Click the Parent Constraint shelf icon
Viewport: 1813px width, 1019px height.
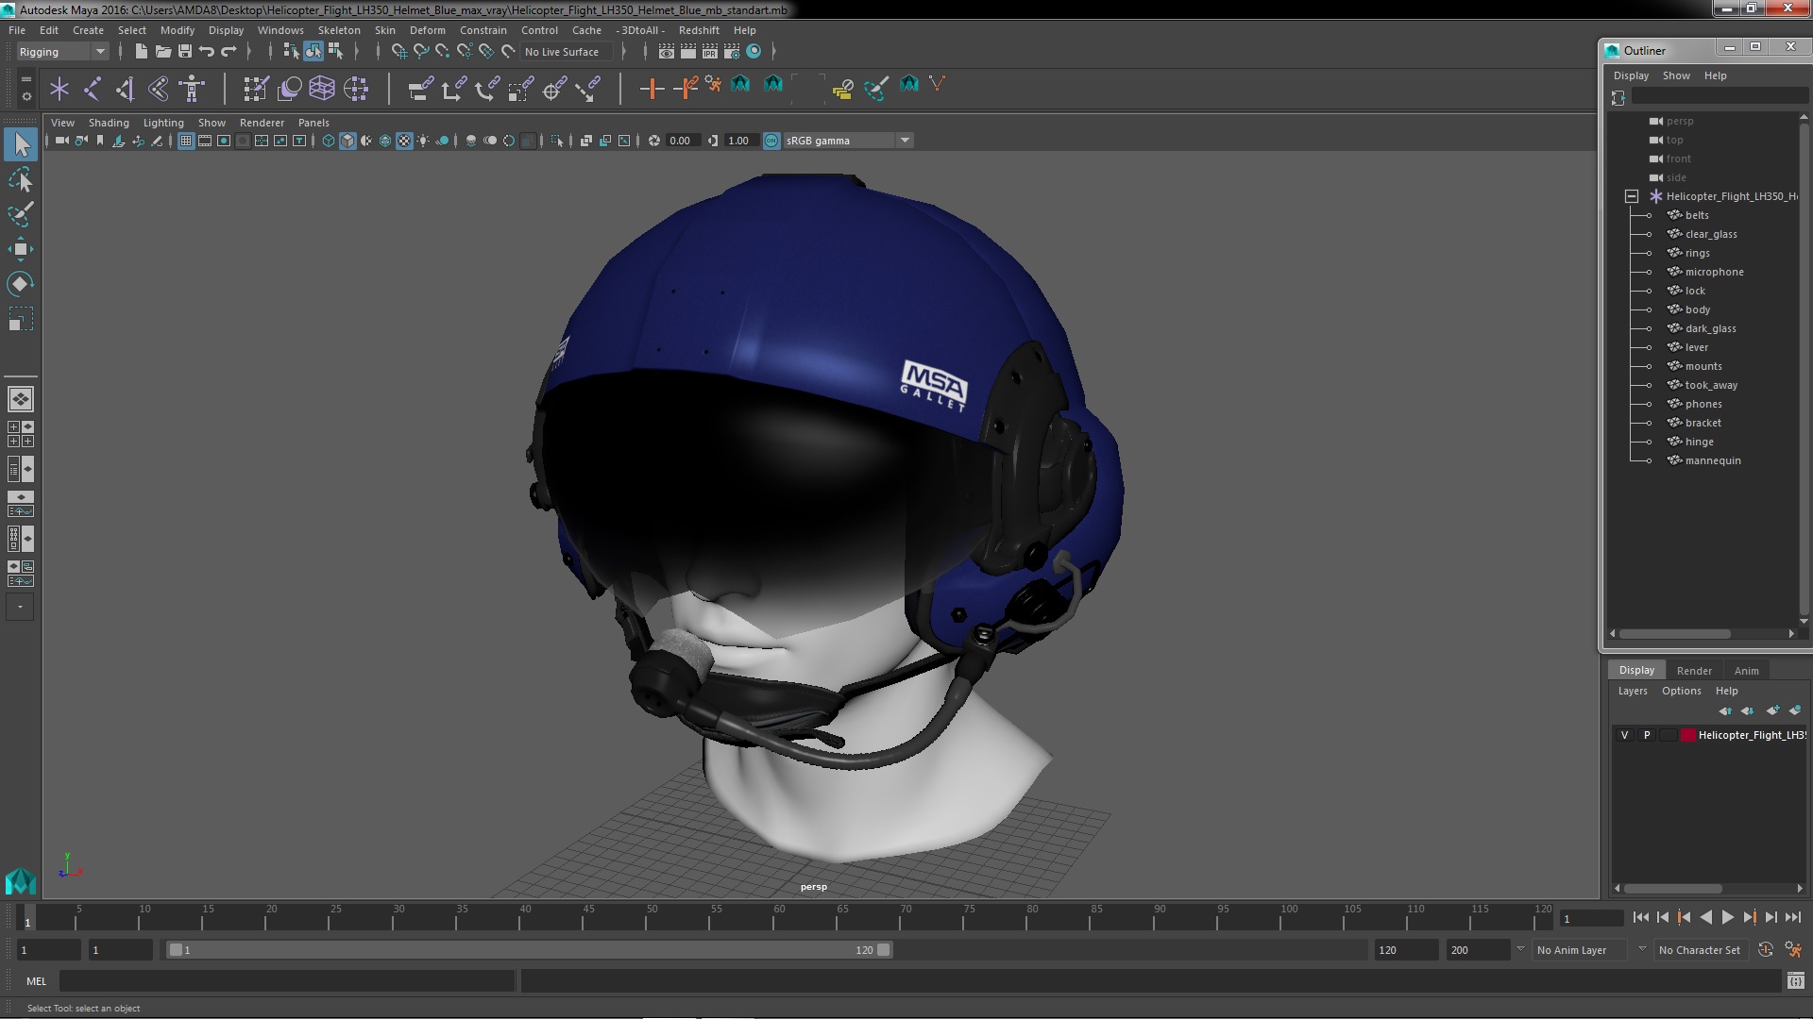[x=420, y=90]
